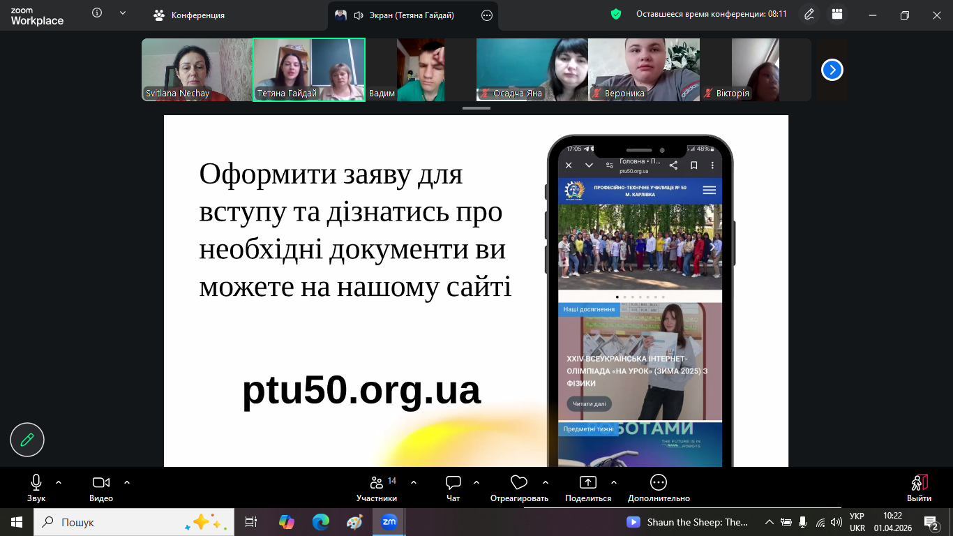Image resolution: width=953 pixels, height=536 pixels.
Task: Click Поделиться share screen button
Action: pos(587,488)
